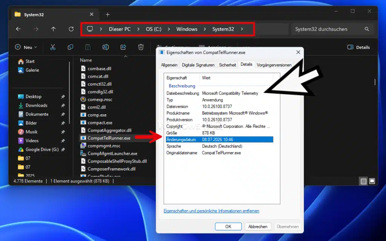Select the Änderungsdatum property row

pos(220,140)
